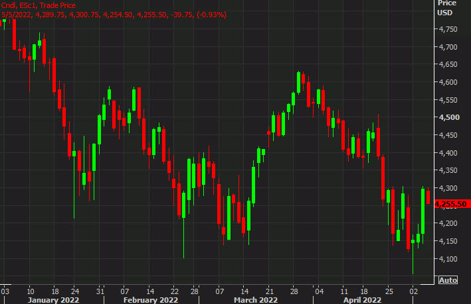Select the 4,100 price axis label
The width and height of the screenshot is (471, 304).
point(448,259)
